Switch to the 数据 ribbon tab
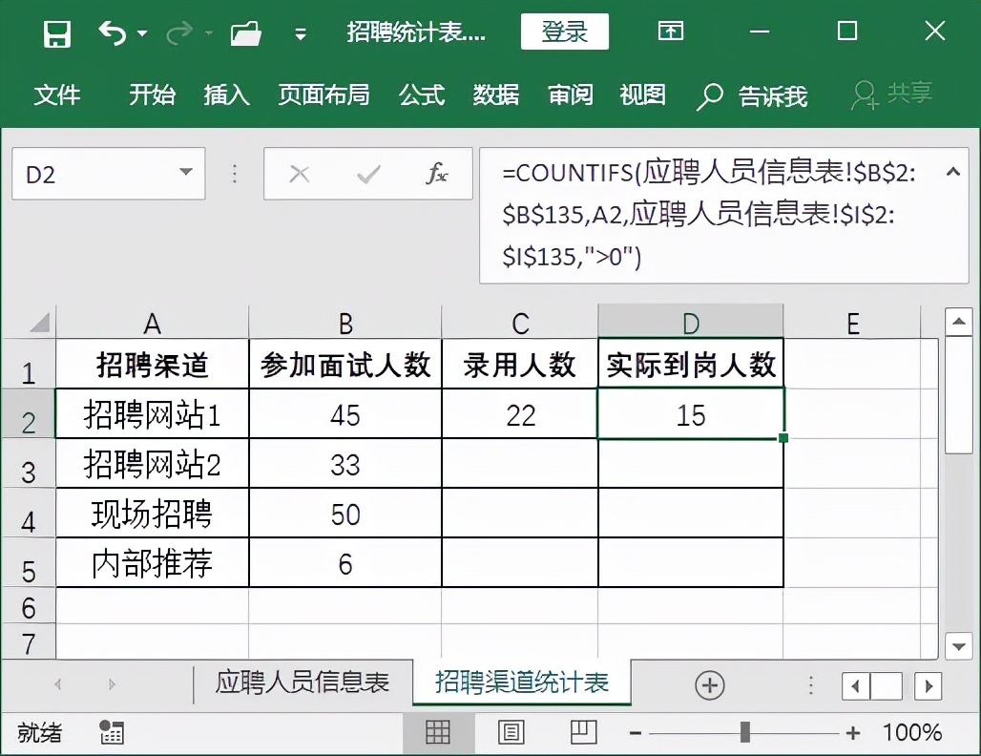The height and width of the screenshot is (756, 981). [495, 95]
